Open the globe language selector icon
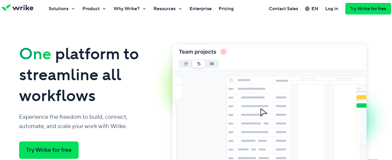The width and height of the screenshot is (392, 160). [307, 9]
